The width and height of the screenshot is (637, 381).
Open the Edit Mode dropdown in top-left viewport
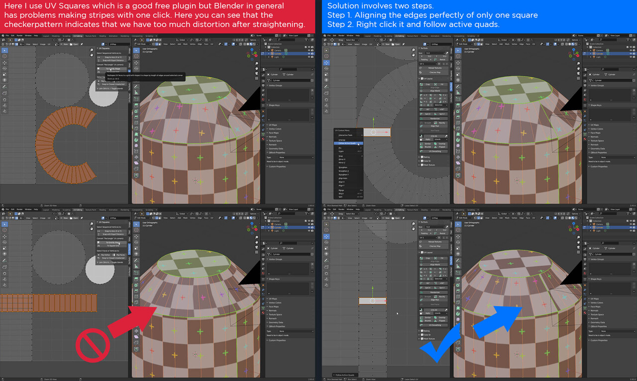(143, 44)
